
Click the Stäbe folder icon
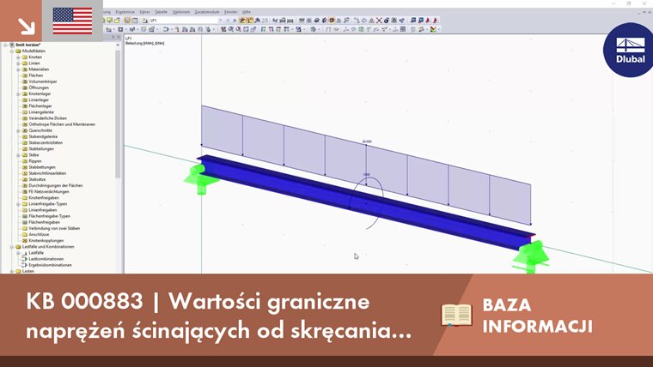tap(25, 155)
